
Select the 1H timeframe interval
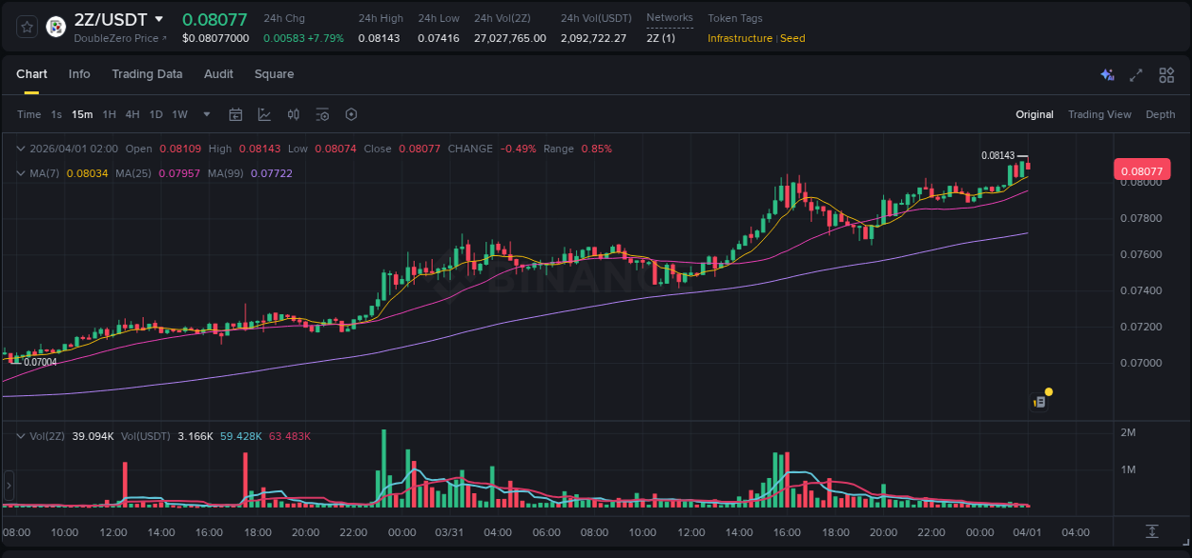coord(109,114)
